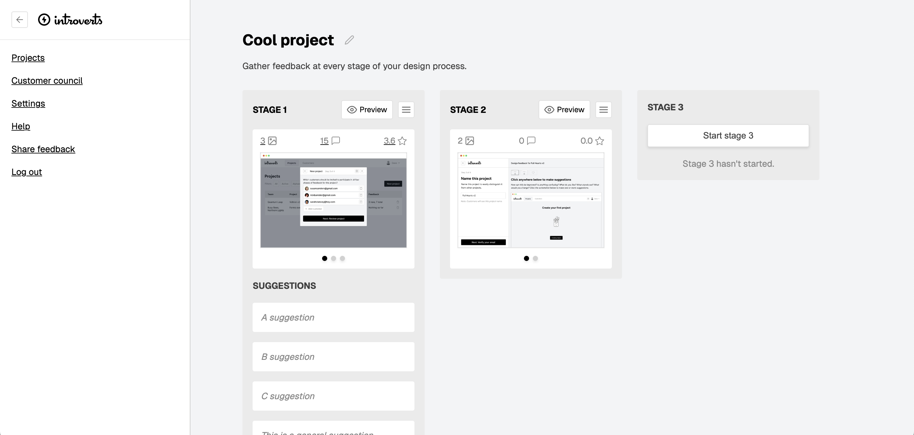The image size is (914, 435).
Task: Go to Settings in the sidebar
Action: [x=28, y=104]
